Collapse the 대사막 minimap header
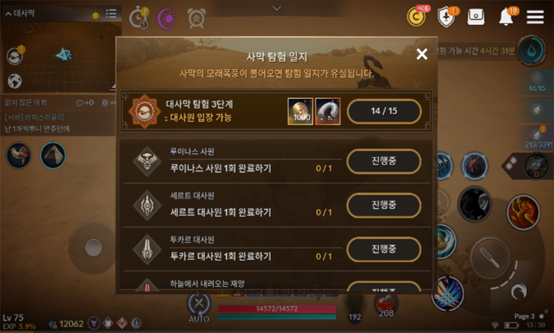 point(20,13)
